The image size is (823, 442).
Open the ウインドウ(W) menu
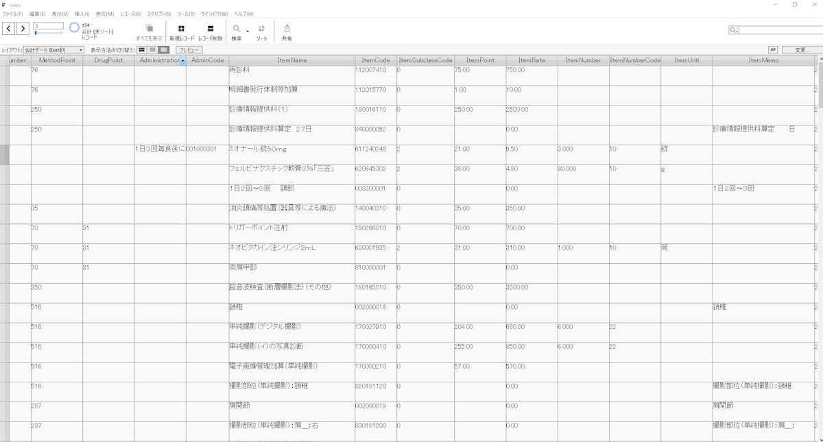click(215, 14)
